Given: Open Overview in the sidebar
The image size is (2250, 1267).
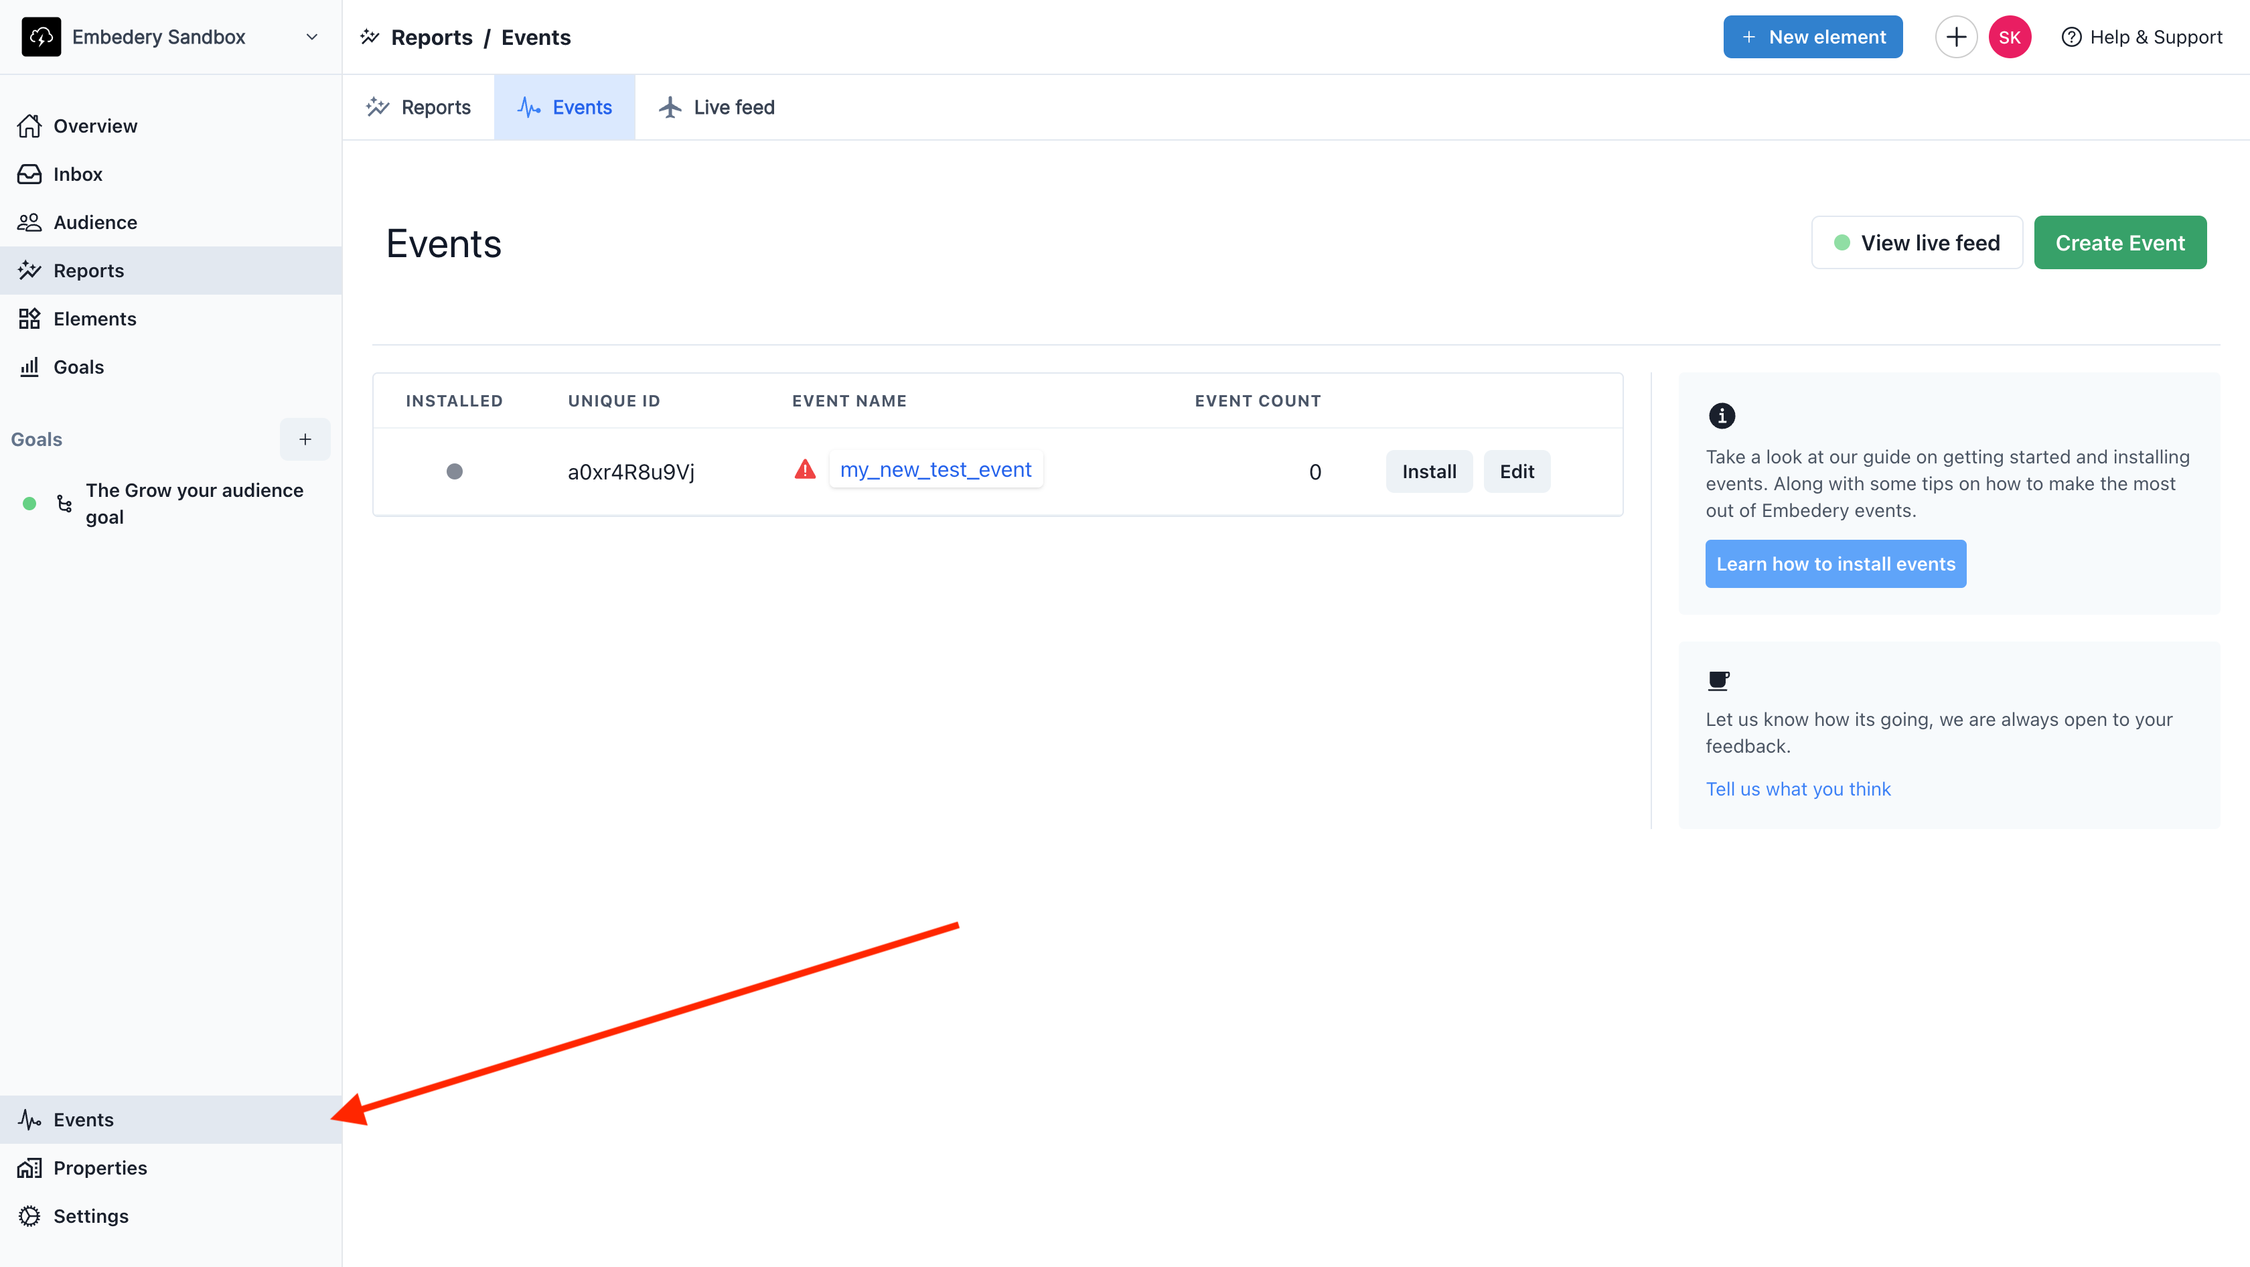Looking at the screenshot, I should (x=170, y=126).
